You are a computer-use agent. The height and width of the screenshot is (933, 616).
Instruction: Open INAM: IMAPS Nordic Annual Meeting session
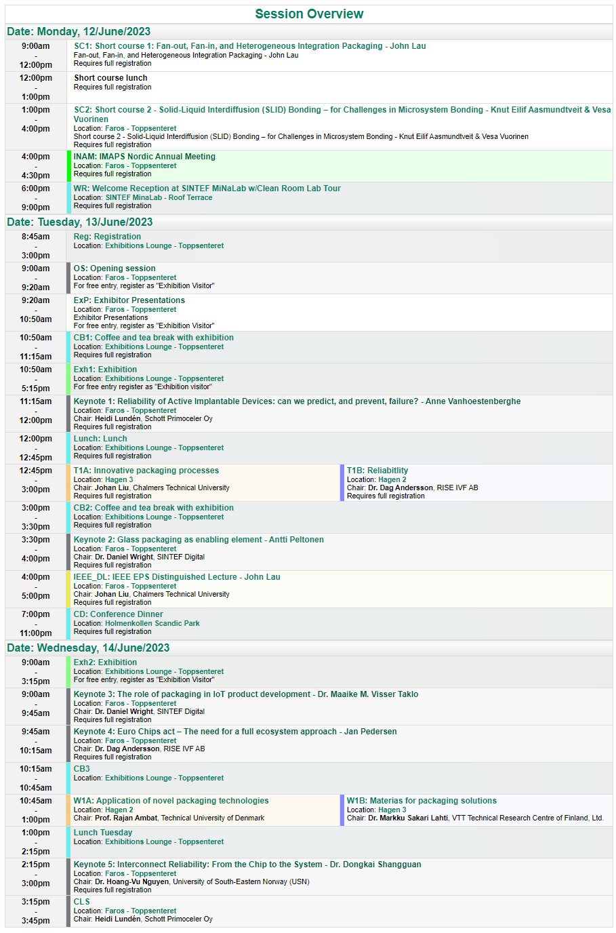click(x=144, y=157)
